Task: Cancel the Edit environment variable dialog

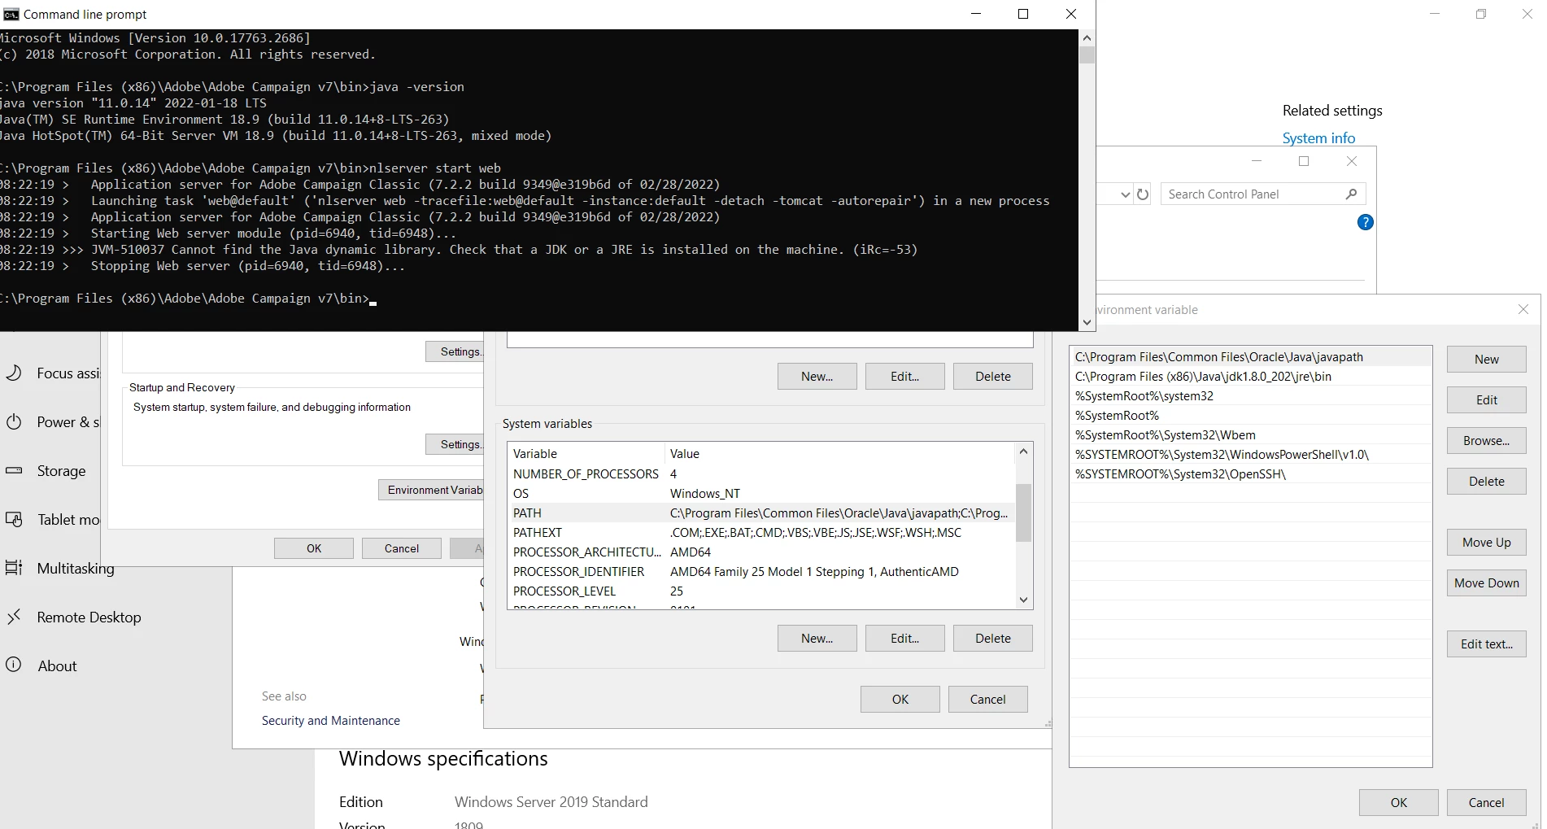Action: (1486, 802)
